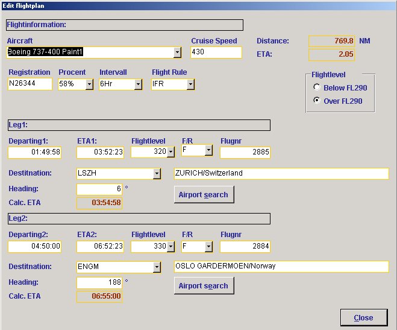The width and height of the screenshot is (397, 330).
Task: Click Leg1 Calc. ETA value 03:54:58
Action: click(99, 203)
